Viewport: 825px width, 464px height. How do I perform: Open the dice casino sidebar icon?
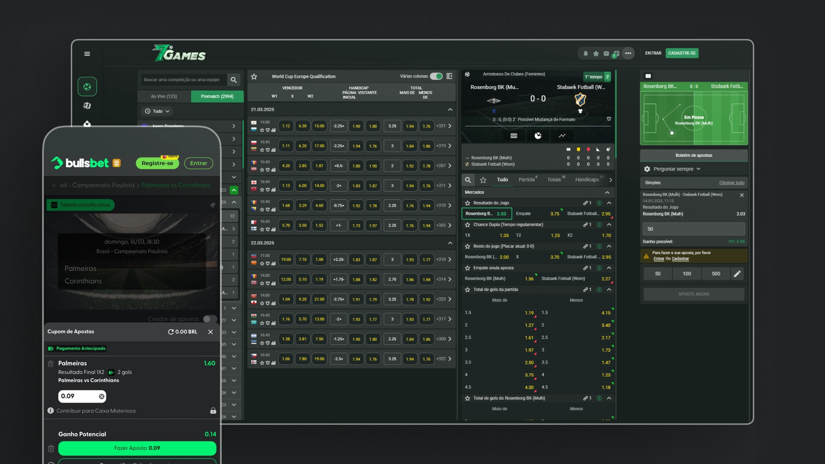pos(87,106)
